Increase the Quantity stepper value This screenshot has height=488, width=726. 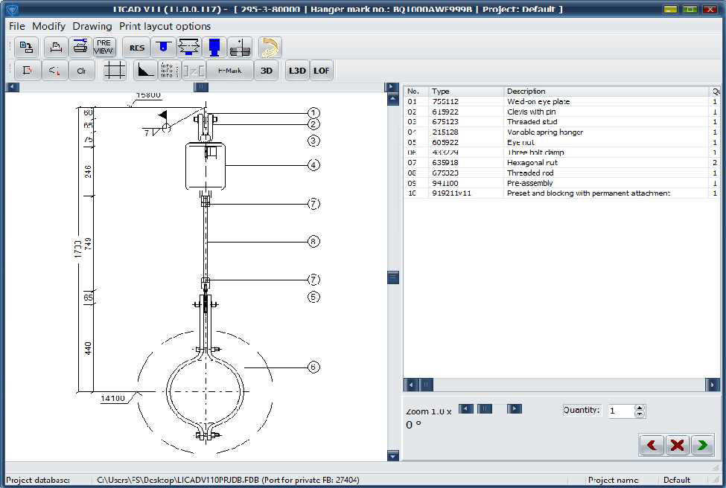click(640, 408)
